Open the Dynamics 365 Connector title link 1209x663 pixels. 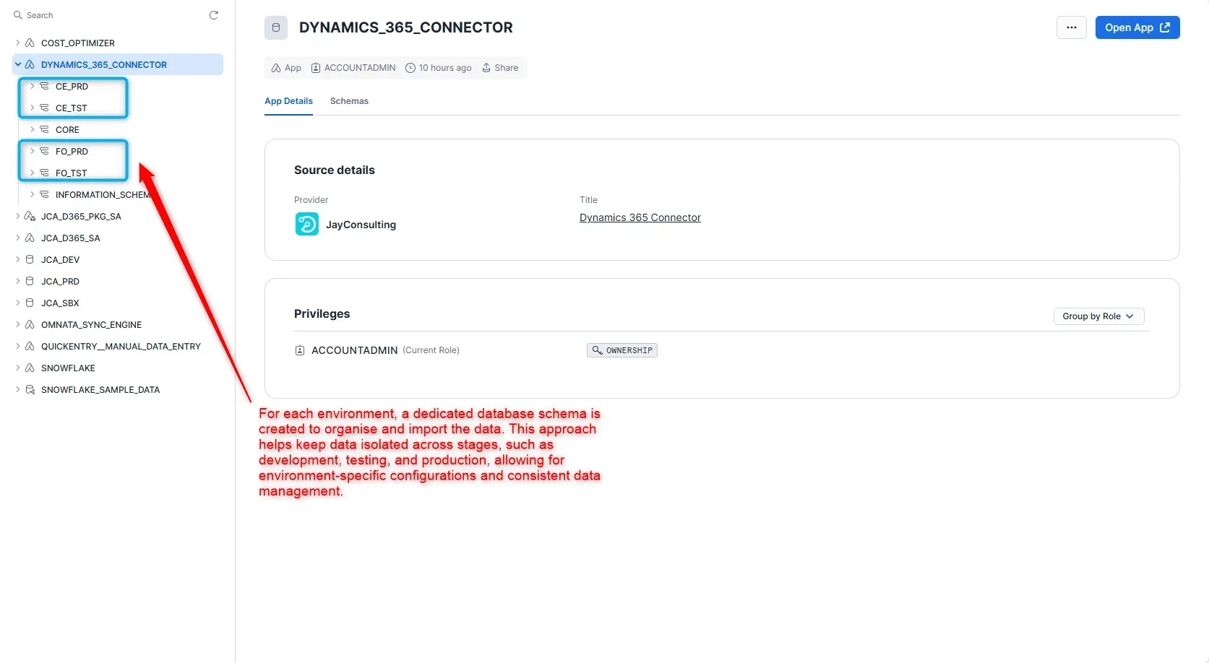coord(640,218)
